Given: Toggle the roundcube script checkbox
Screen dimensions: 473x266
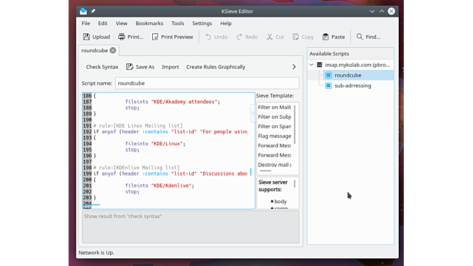Looking at the screenshot, I should tap(328, 75).
